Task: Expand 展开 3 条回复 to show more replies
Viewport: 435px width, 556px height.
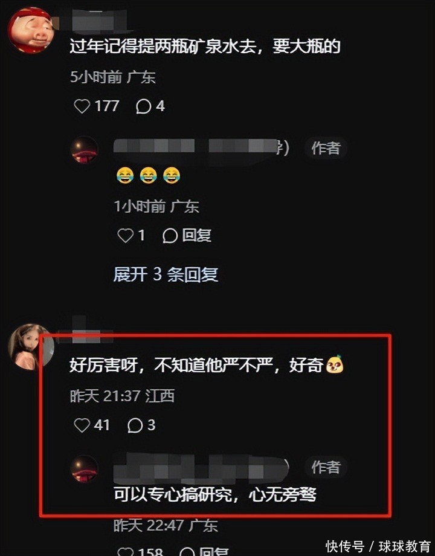Action: 166,274
